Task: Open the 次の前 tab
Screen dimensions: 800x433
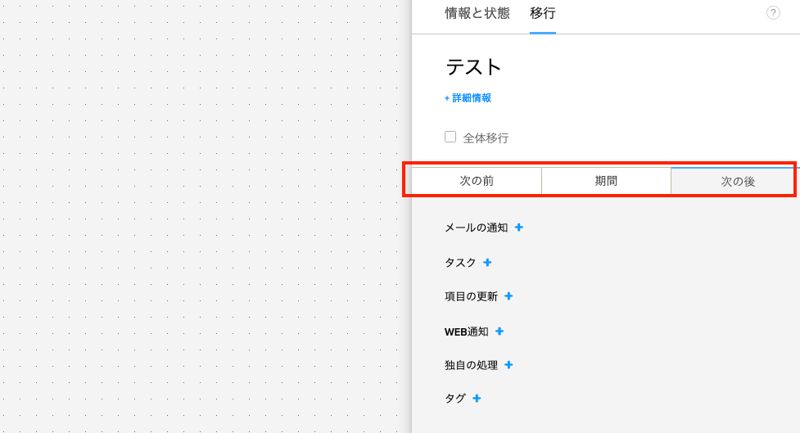Action: (x=477, y=181)
